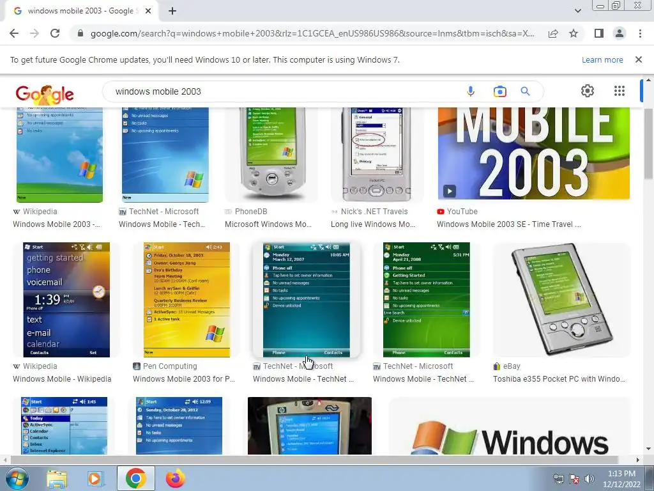This screenshot has height=491, width=654.
Task: Search by image with camera icon
Action: click(499, 91)
